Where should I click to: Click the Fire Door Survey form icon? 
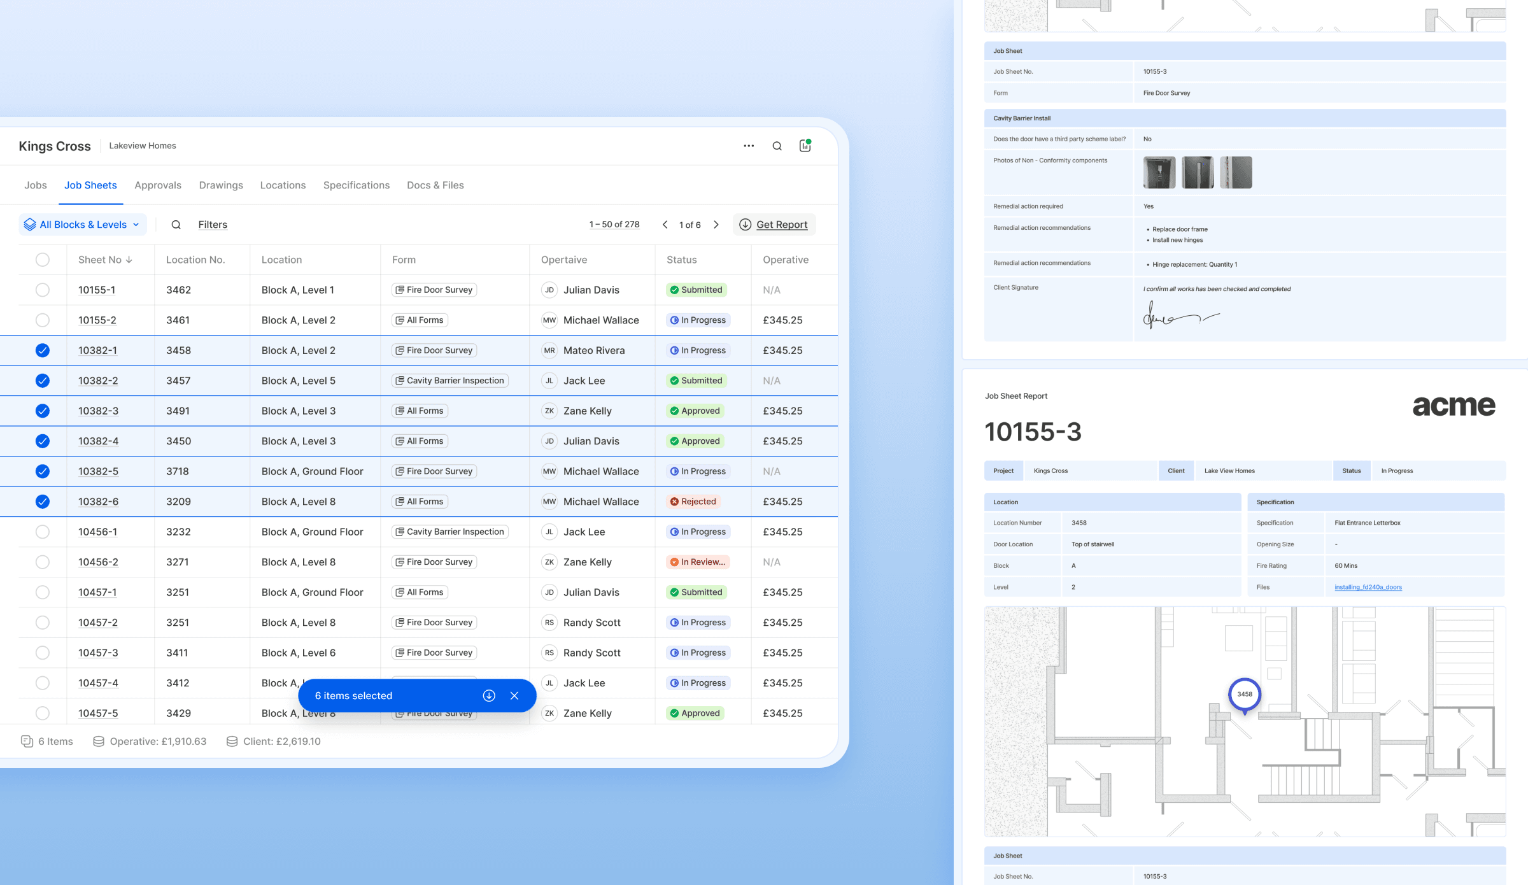click(400, 290)
